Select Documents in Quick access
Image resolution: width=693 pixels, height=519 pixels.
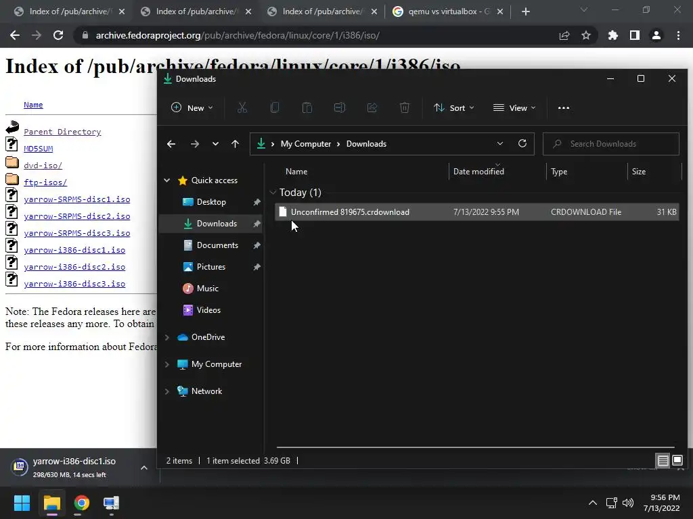coord(217,245)
